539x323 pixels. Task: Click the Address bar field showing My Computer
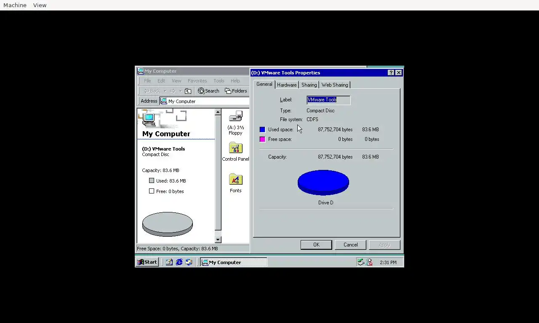205,101
